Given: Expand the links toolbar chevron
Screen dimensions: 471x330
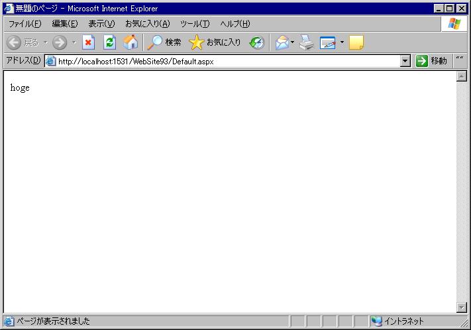Looking at the screenshot, I should click(x=460, y=59).
